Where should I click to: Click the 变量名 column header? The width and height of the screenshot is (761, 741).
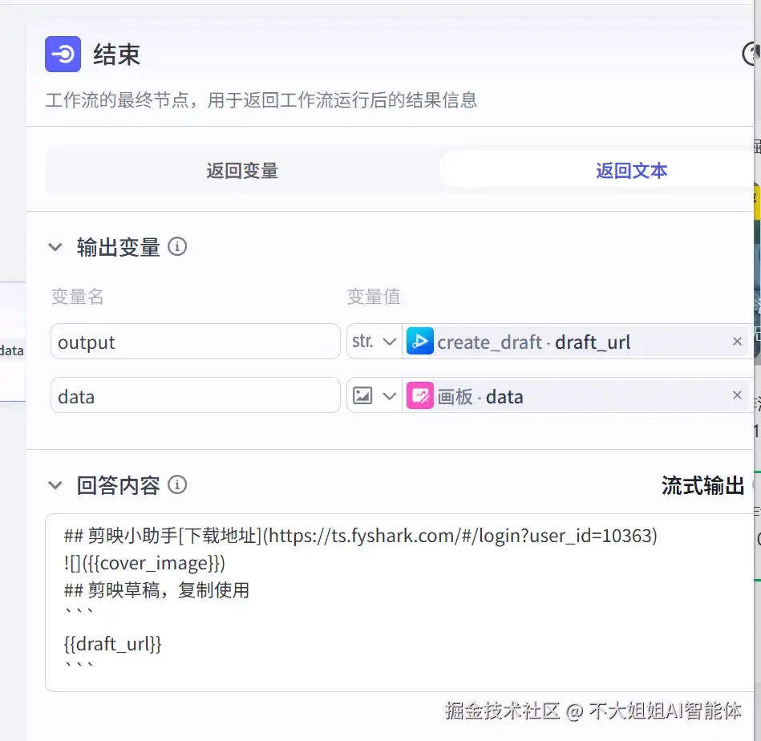(x=78, y=297)
